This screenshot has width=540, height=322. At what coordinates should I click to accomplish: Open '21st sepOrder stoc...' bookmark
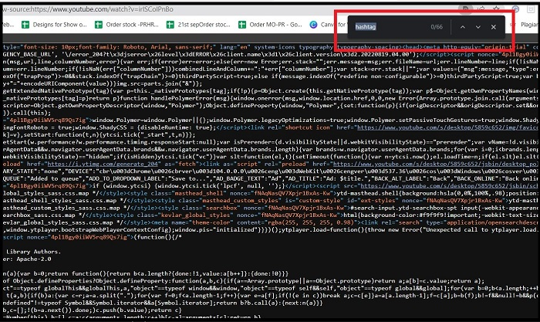198,25
